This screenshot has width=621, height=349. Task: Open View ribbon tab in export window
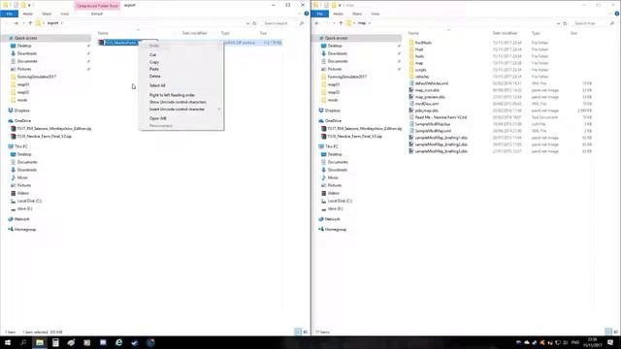pyautogui.click(x=65, y=14)
